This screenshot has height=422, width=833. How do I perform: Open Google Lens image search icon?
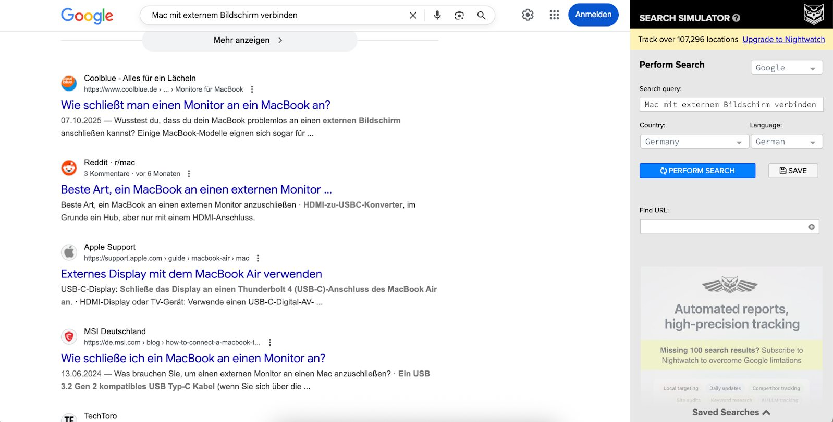point(459,16)
